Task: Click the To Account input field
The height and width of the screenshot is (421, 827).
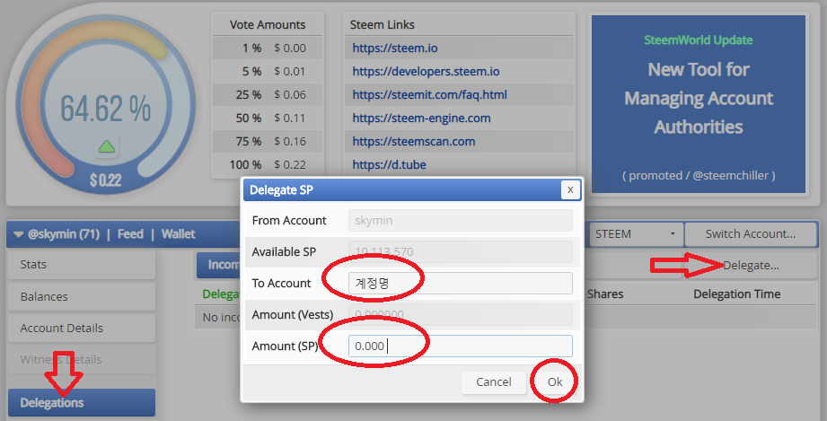Action: [460, 283]
